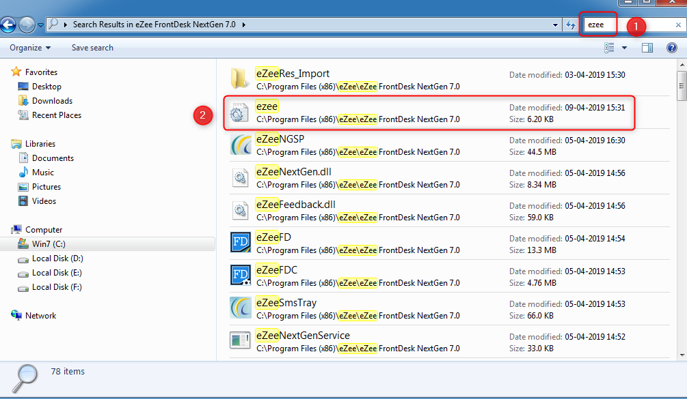Image resolution: width=687 pixels, height=399 pixels.
Task: Open Local Disk (F:)
Action: pos(57,288)
